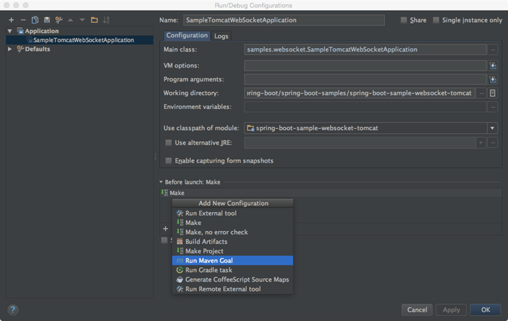Expand the VM options field editor
The height and width of the screenshot is (321, 508).
pos(493,66)
